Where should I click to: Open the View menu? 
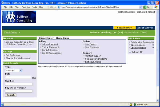pos(17,7)
